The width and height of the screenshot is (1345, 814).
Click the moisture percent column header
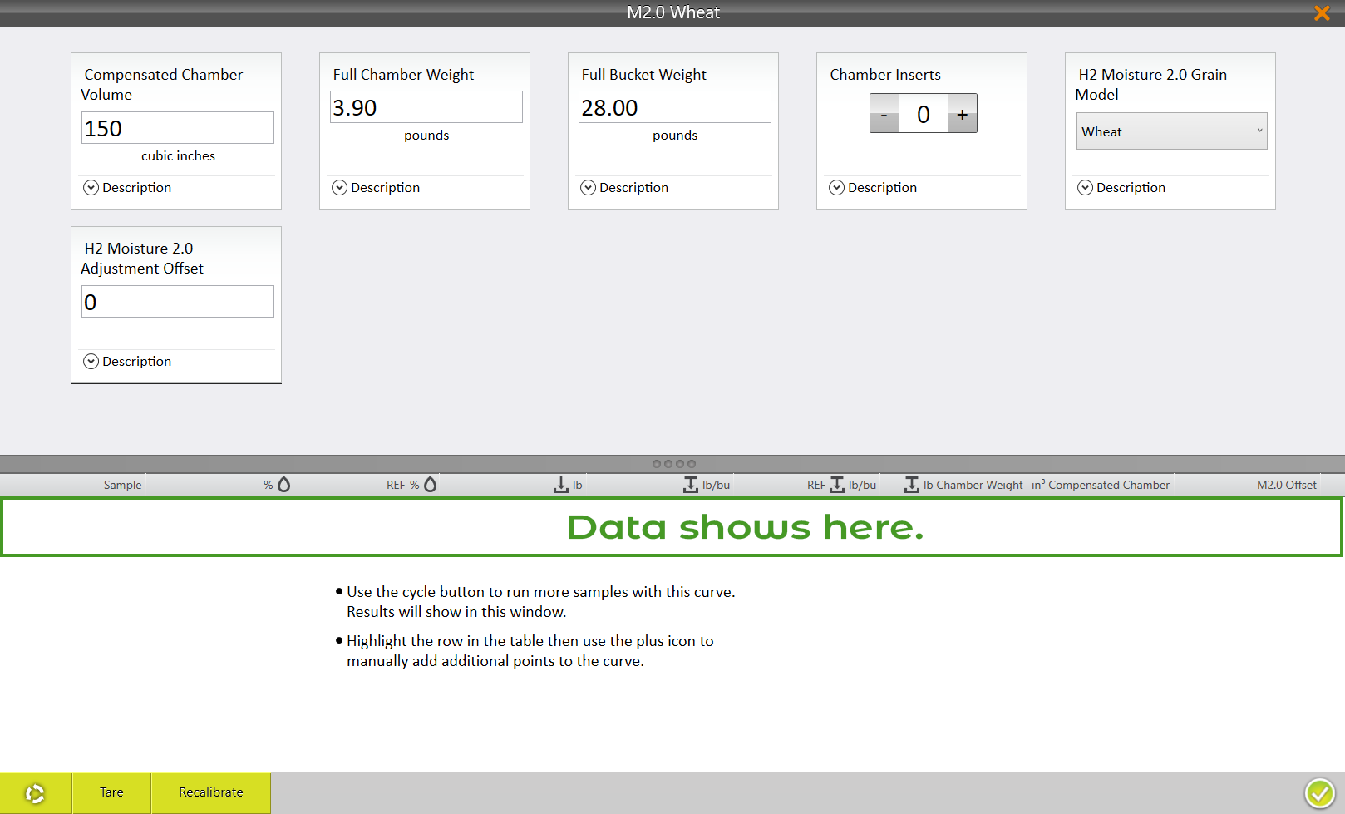277,485
